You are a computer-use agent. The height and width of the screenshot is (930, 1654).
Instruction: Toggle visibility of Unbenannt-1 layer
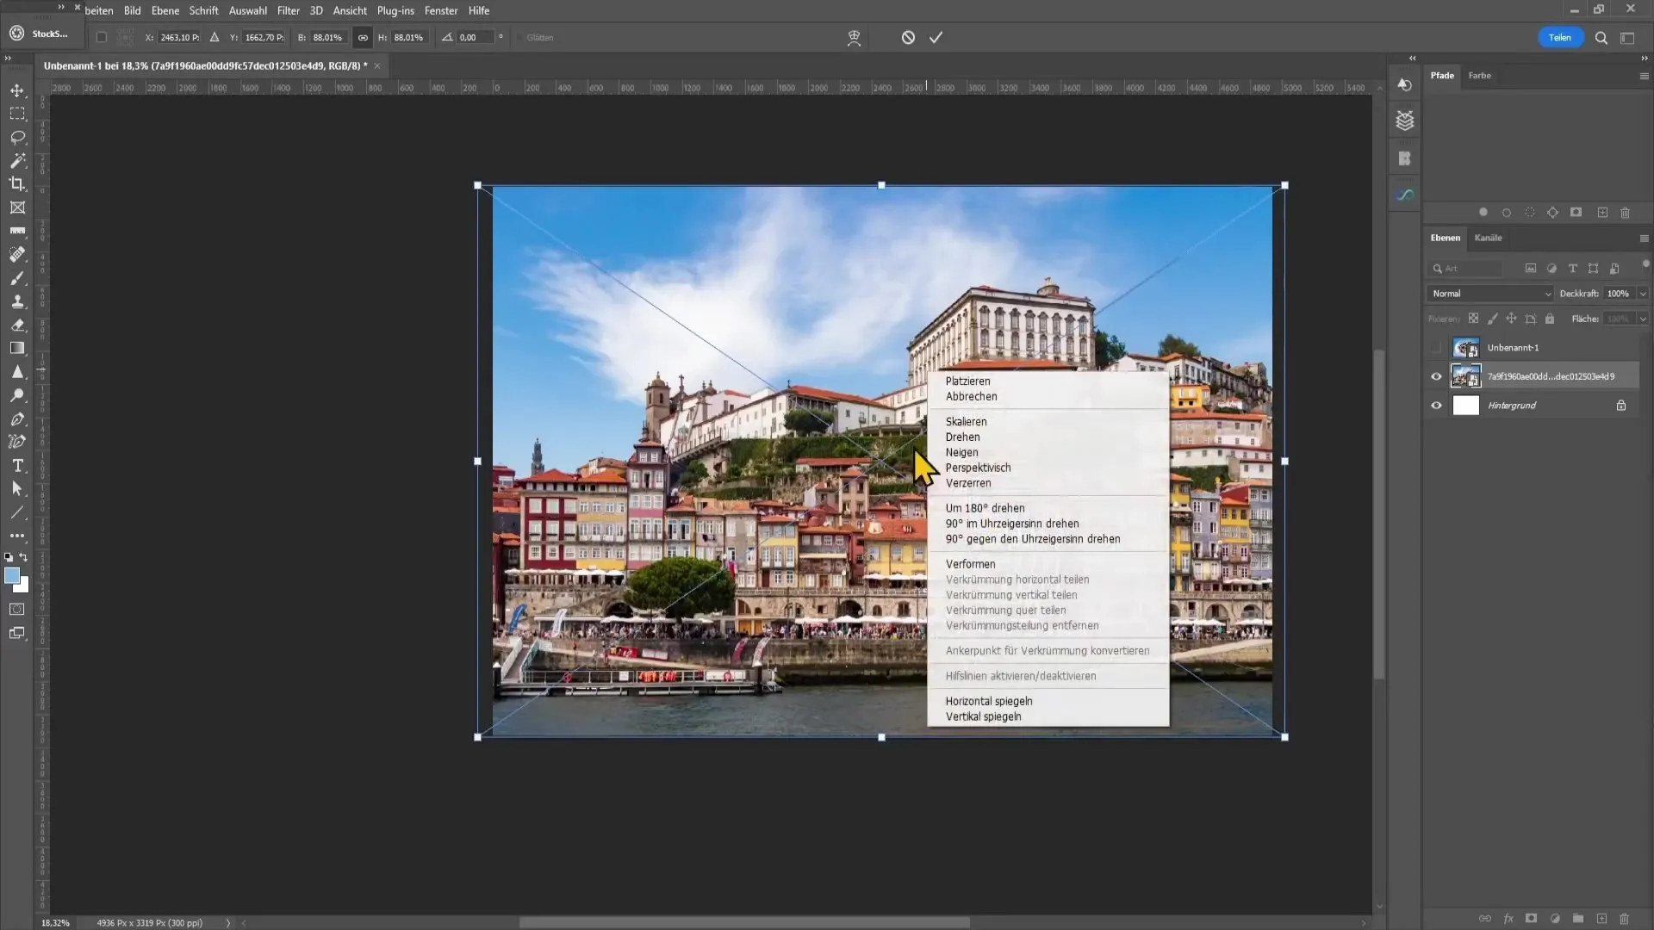[1437, 348]
